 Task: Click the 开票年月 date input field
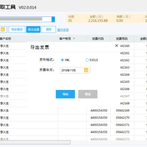pyautogui.click(x=75, y=70)
